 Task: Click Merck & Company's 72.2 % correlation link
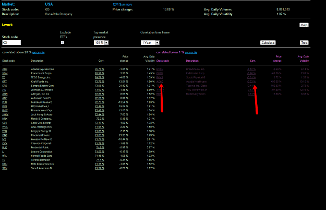coord(100,119)
